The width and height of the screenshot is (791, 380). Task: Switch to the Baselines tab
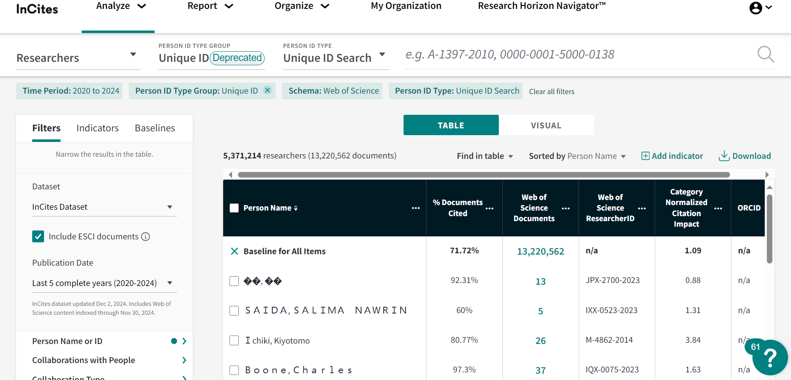(155, 128)
